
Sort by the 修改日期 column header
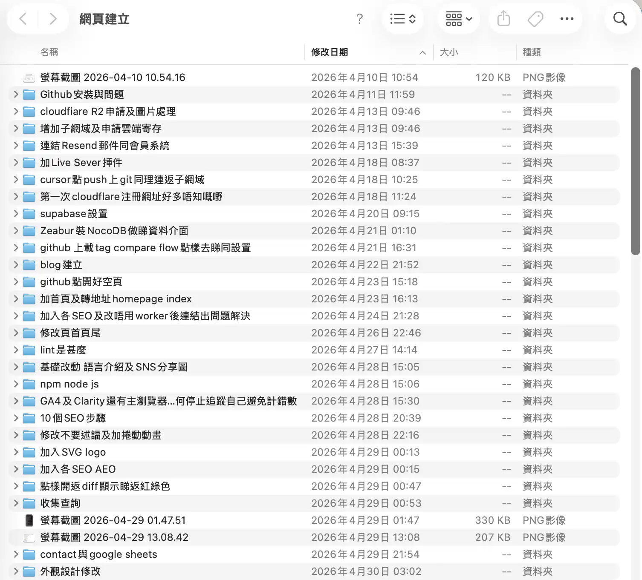[x=330, y=52]
